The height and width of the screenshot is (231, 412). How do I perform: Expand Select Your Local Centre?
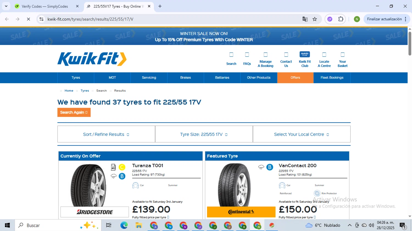pos(302,134)
